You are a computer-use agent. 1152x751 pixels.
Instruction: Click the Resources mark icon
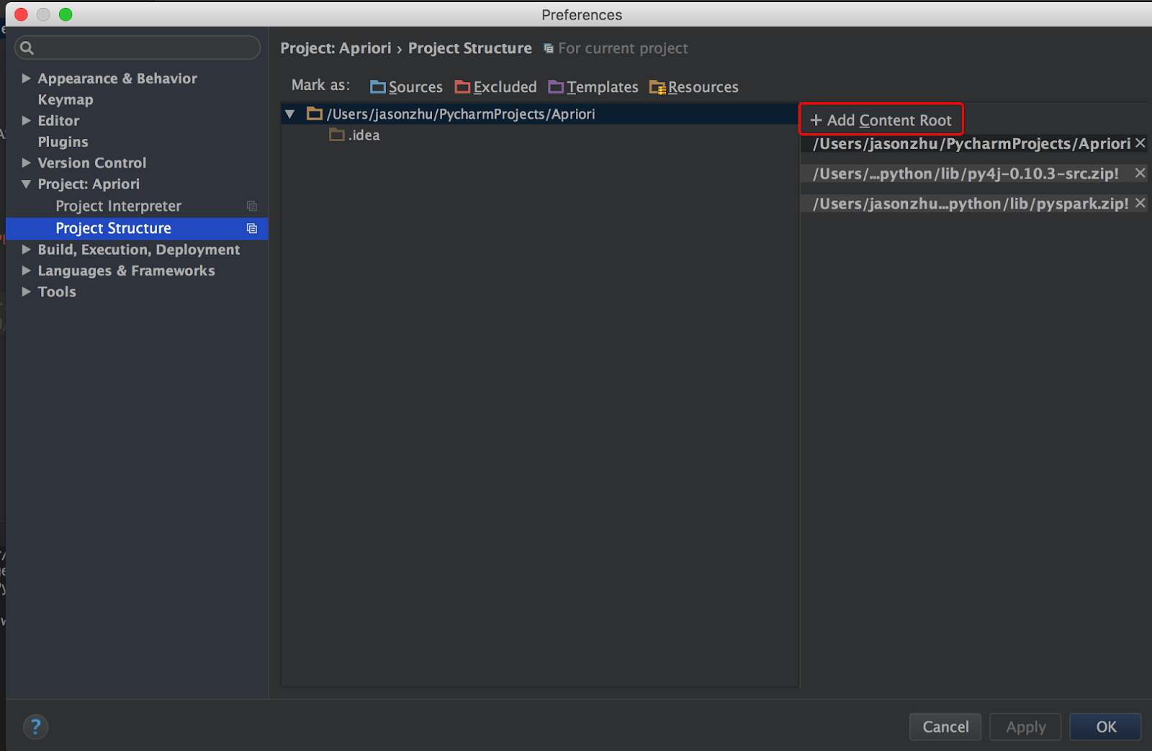click(x=657, y=86)
